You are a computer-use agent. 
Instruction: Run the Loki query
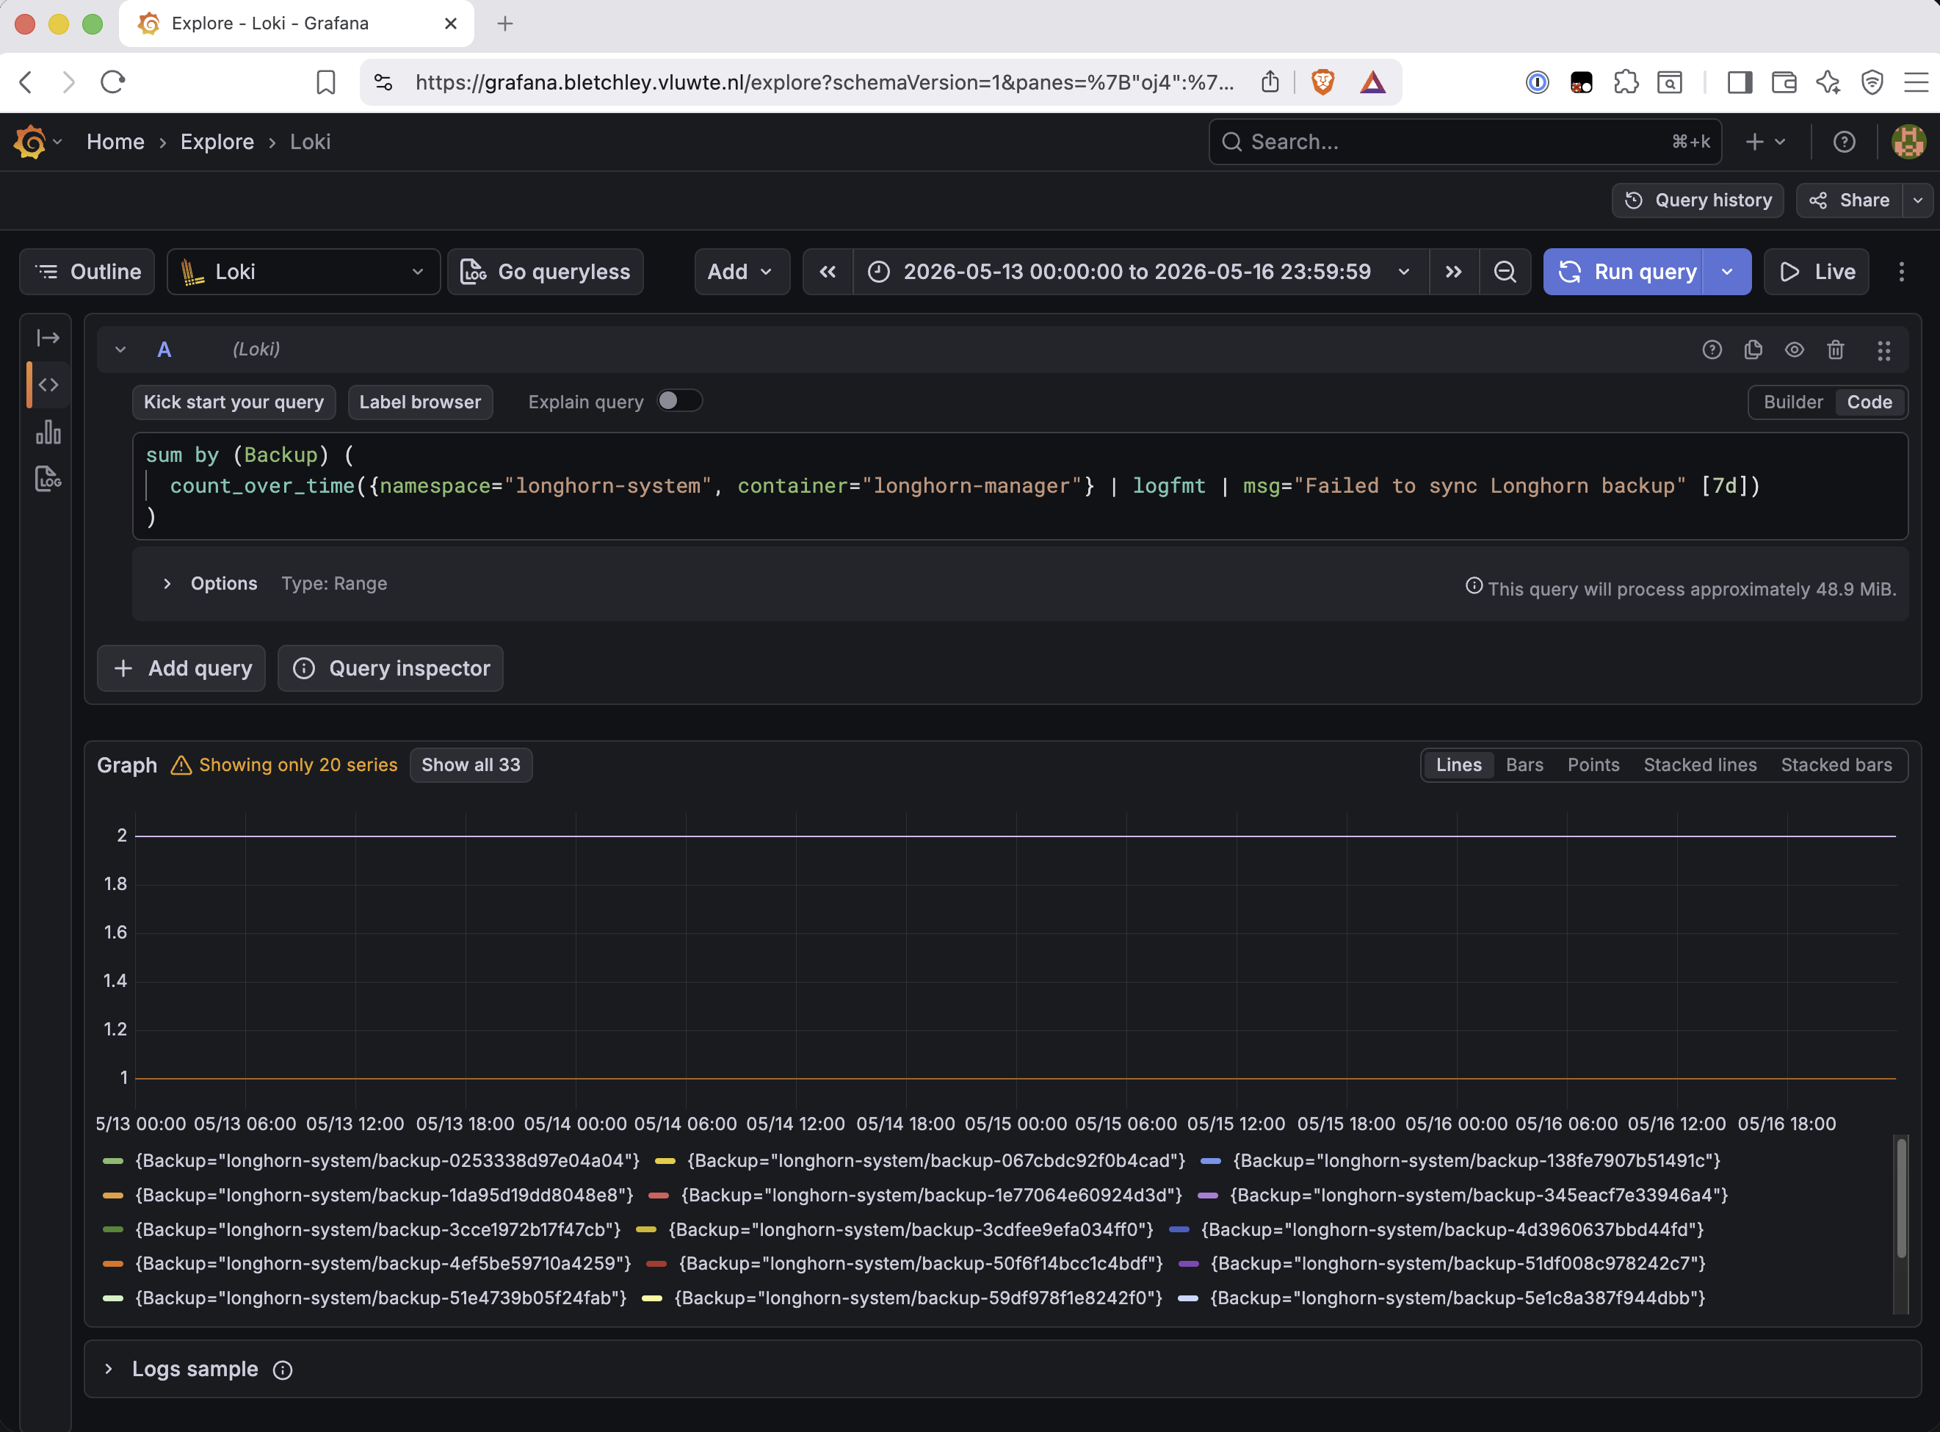click(1624, 272)
